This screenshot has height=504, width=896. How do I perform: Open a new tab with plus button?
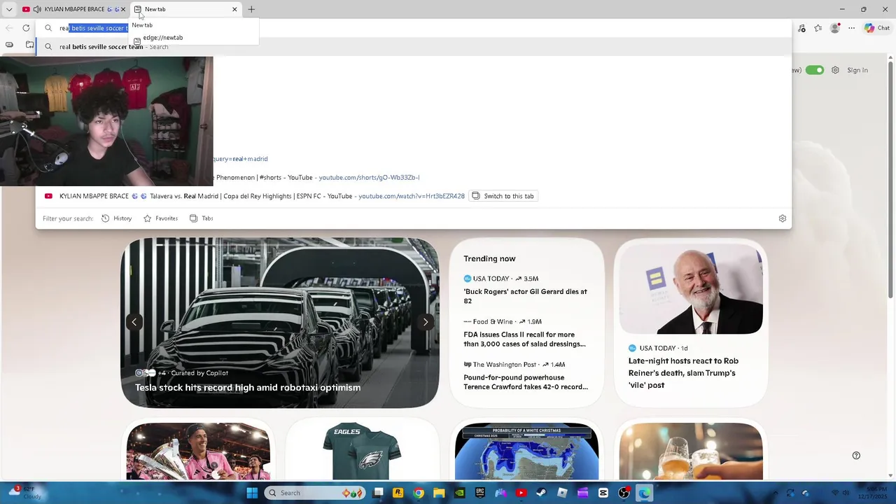[251, 9]
